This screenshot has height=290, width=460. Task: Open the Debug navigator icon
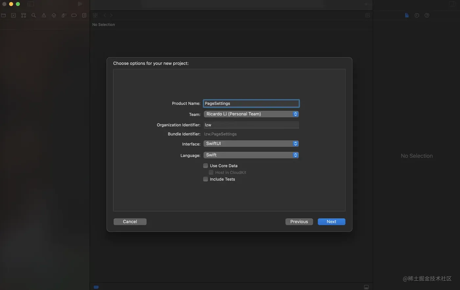pyautogui.click(x=64, y=15)
